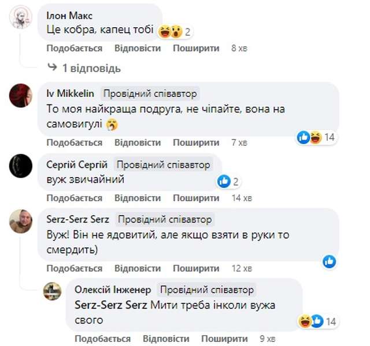Click Serz-Serz Serz profile avatar
The image size is (370, 346).
pos(21,222)
